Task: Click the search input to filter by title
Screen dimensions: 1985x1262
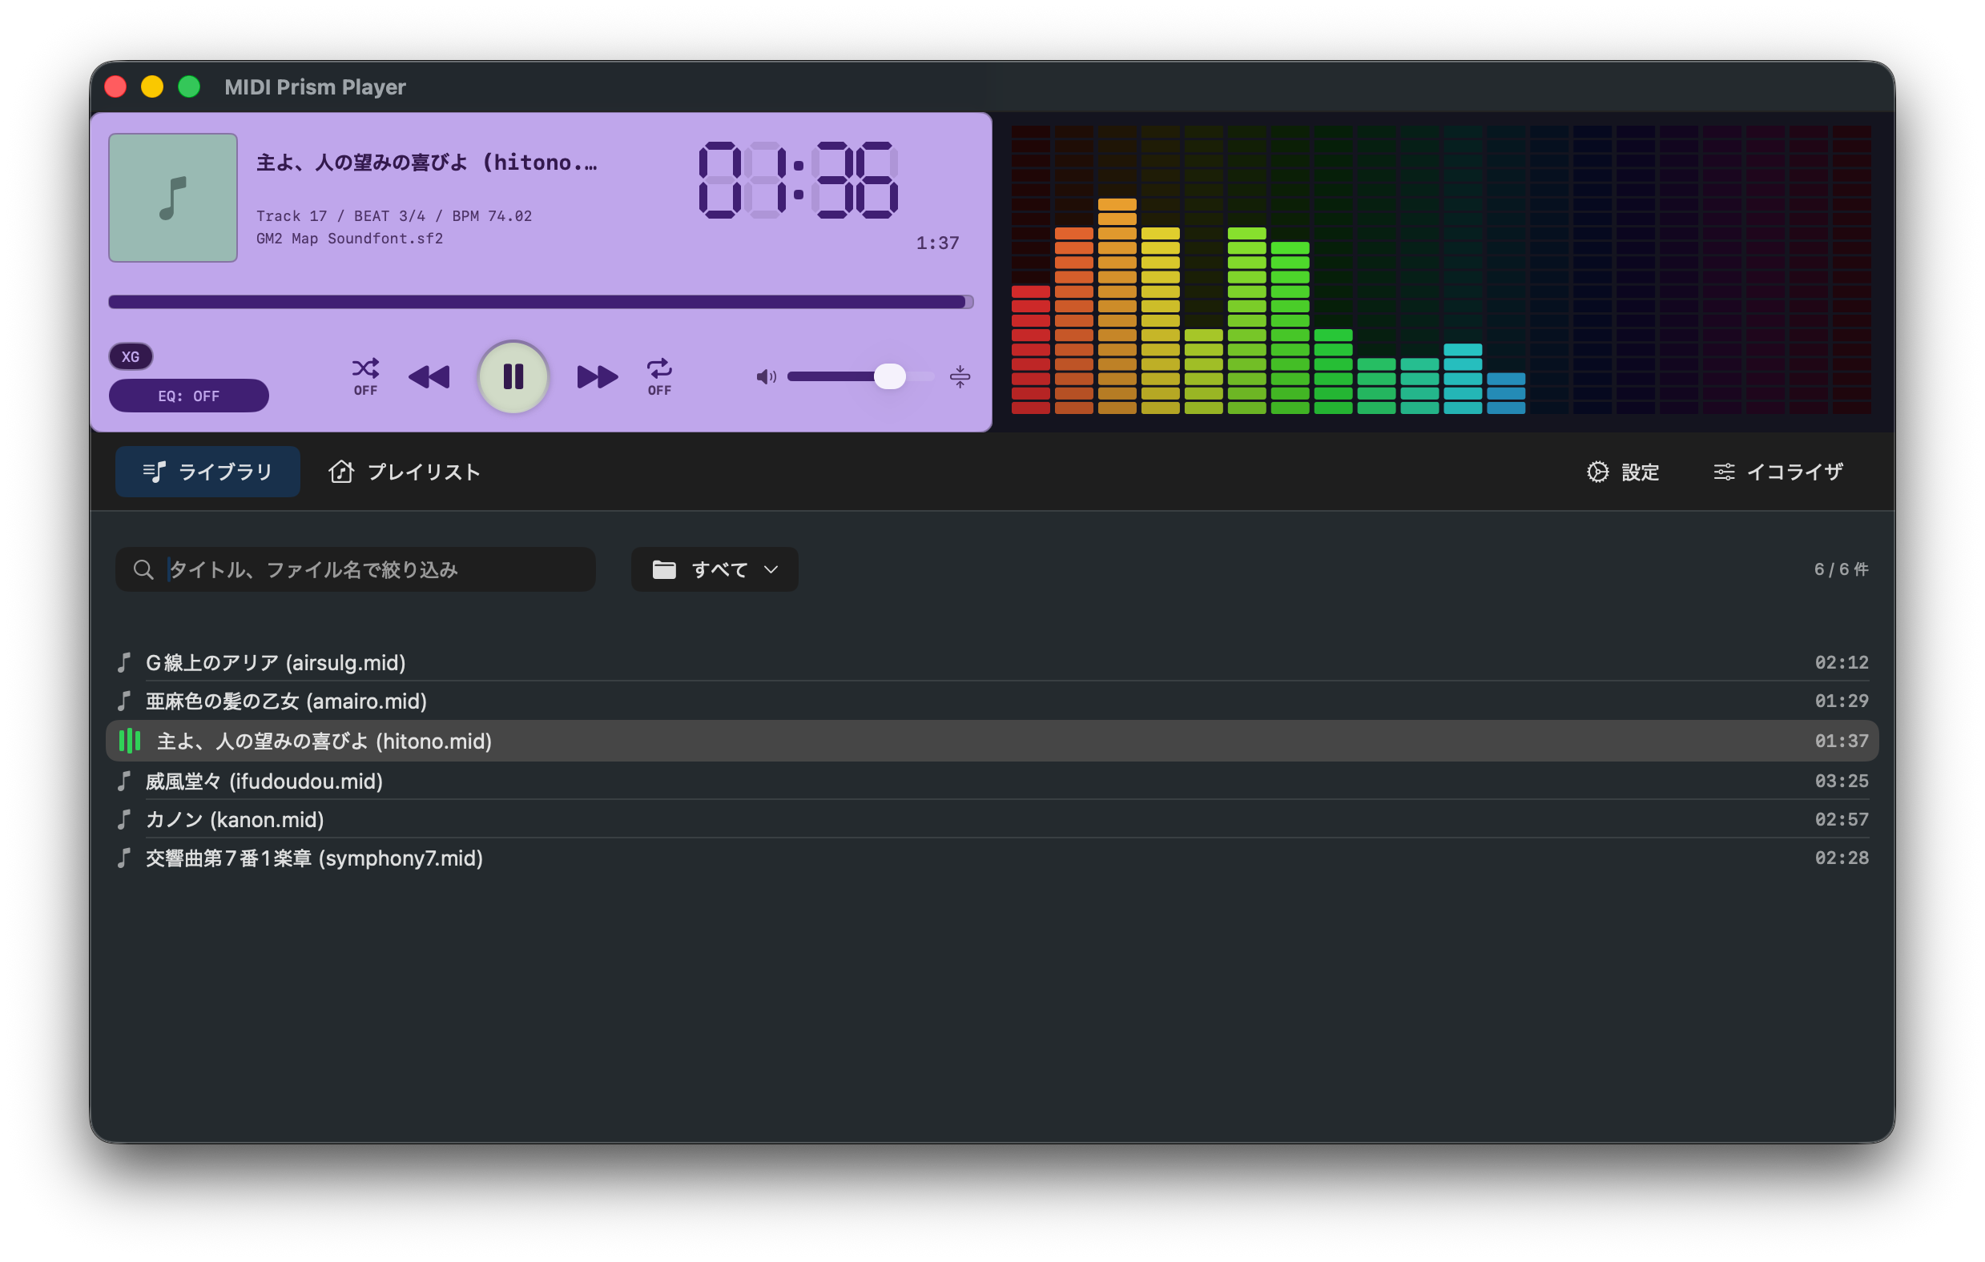Action: pyautogui.click(x=354, y=569)
